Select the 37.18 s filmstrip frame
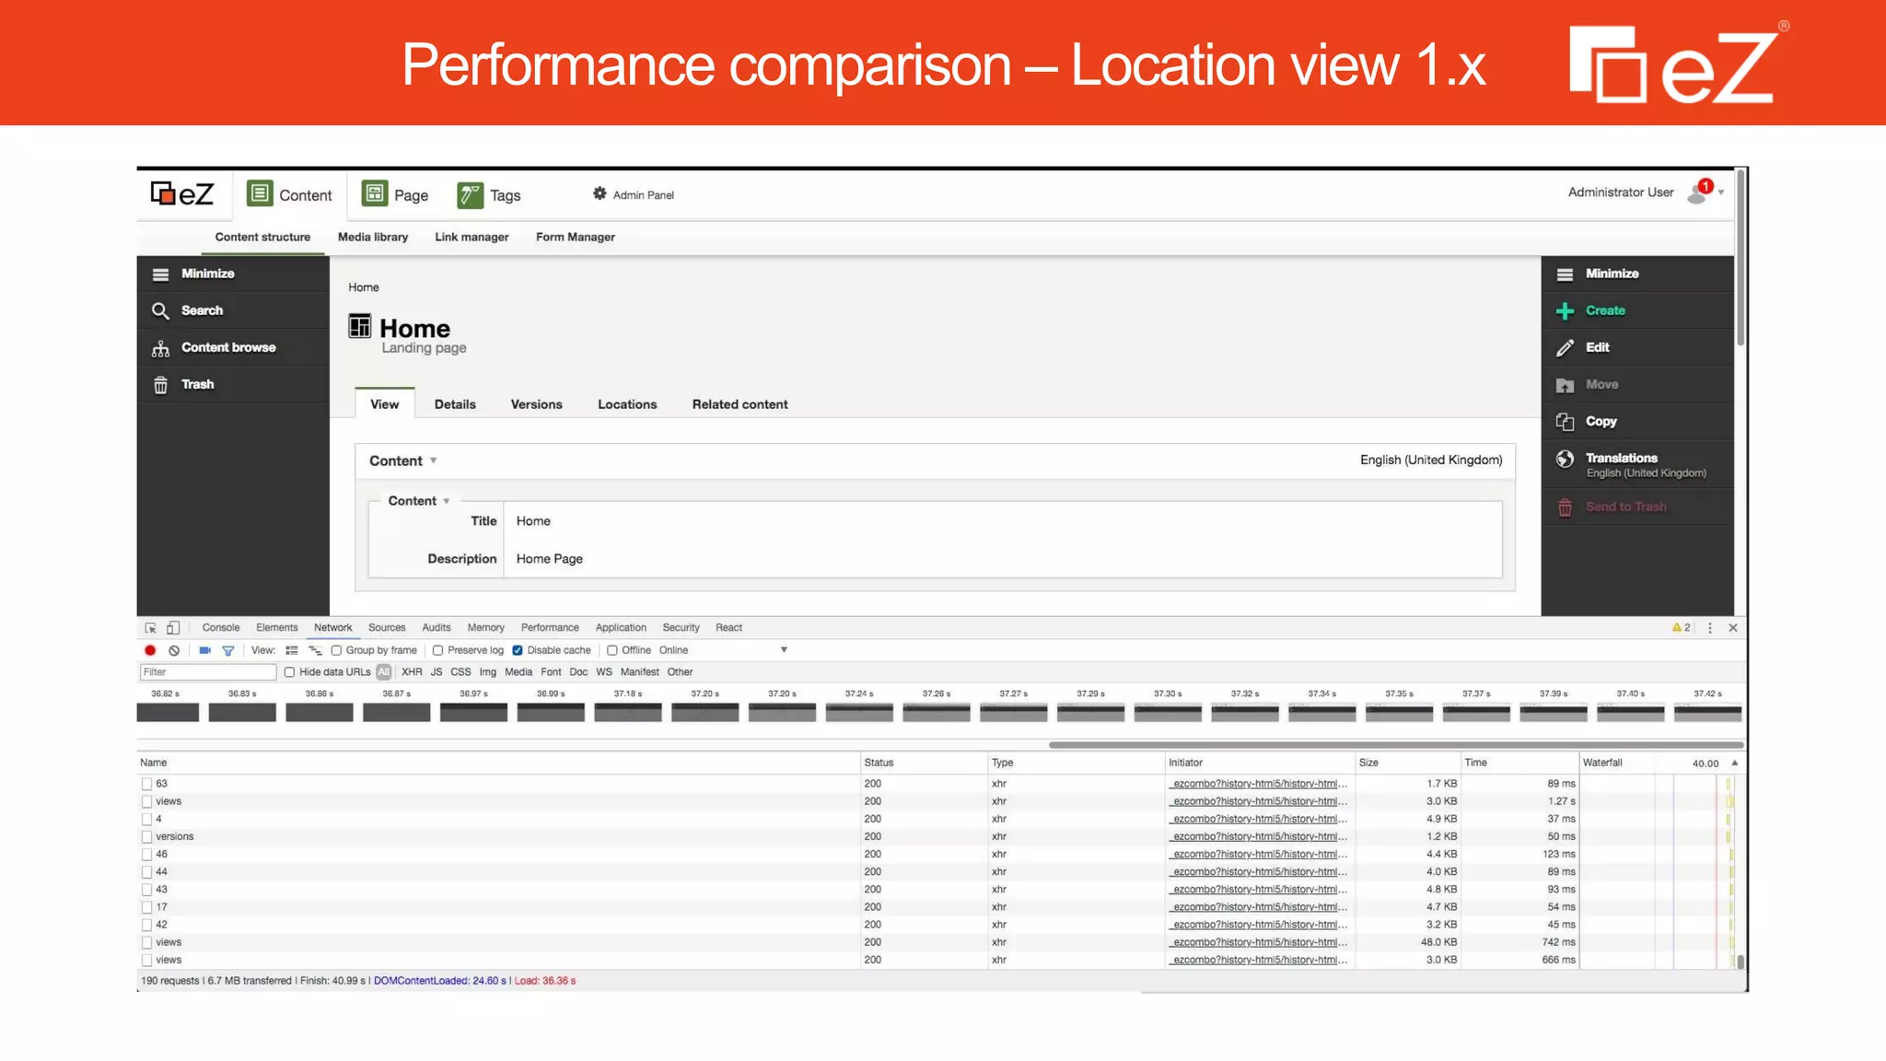This screenshot has height=1061, width=1886. coord(628,712)
